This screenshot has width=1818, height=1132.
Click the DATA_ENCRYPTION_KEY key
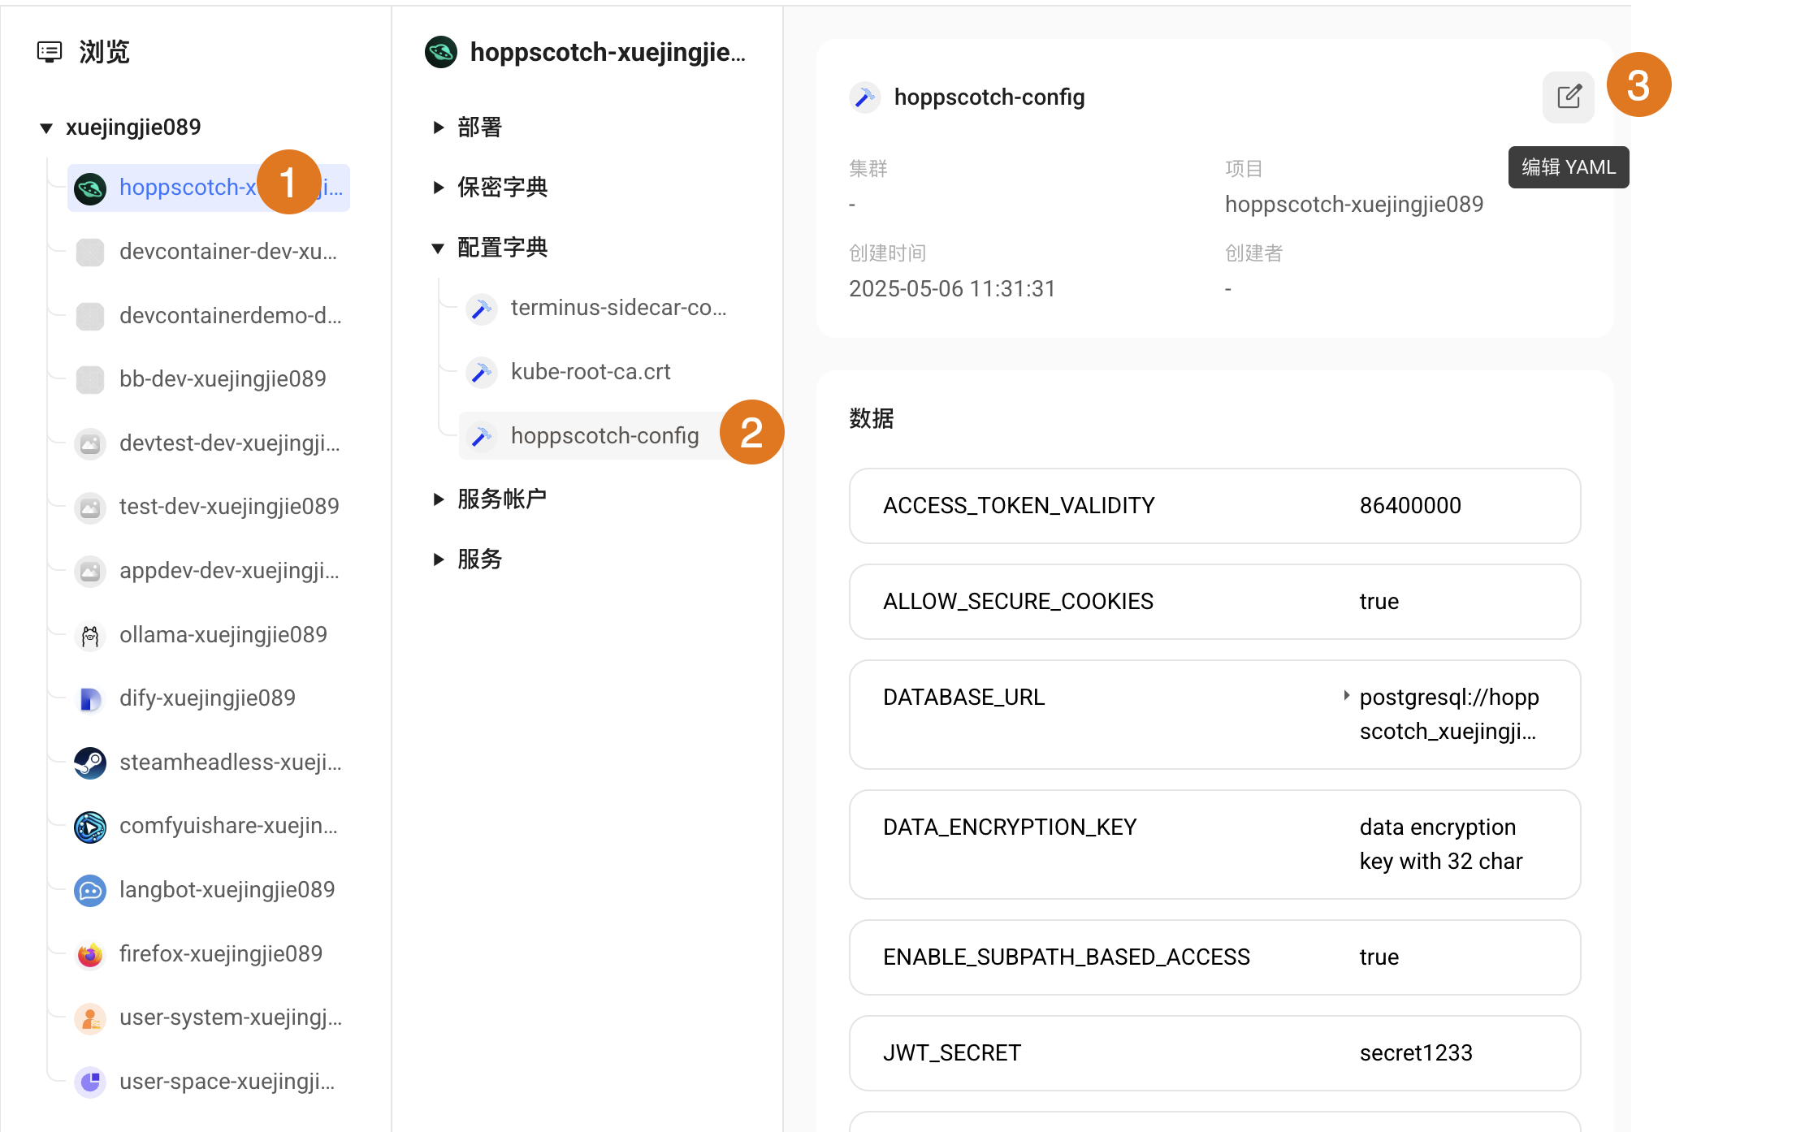coord(1010,827)
